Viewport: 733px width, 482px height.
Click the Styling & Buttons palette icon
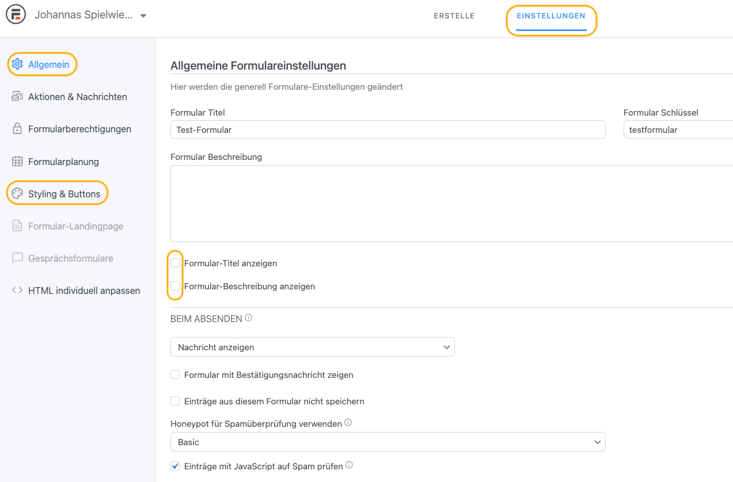pos(17,194)
